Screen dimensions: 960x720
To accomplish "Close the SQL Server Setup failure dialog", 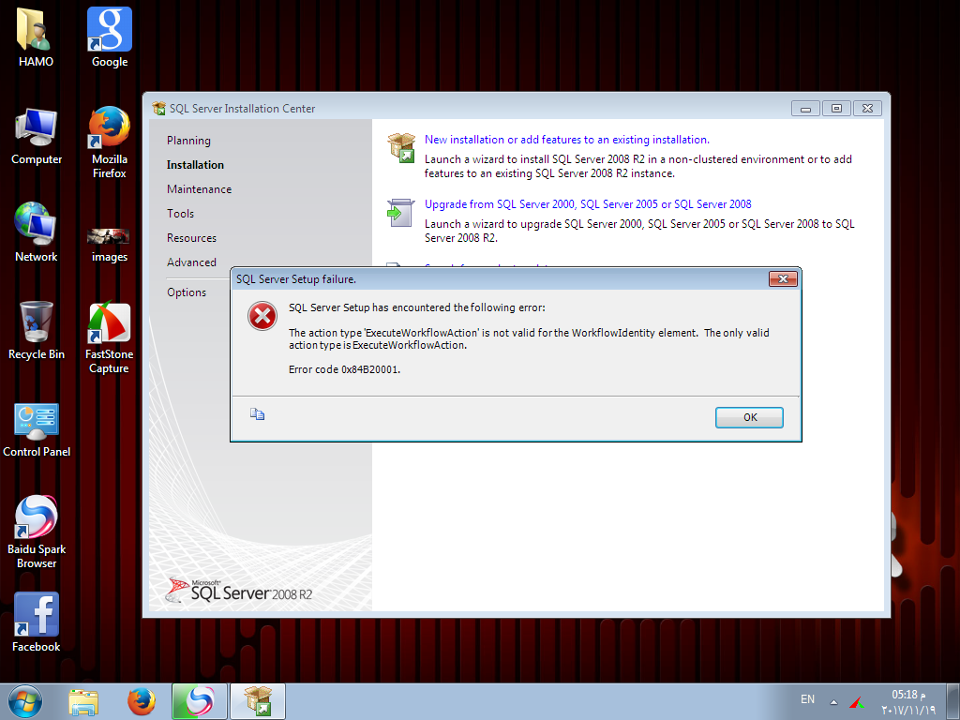I will pyautogui.click(x=783, y=279).
